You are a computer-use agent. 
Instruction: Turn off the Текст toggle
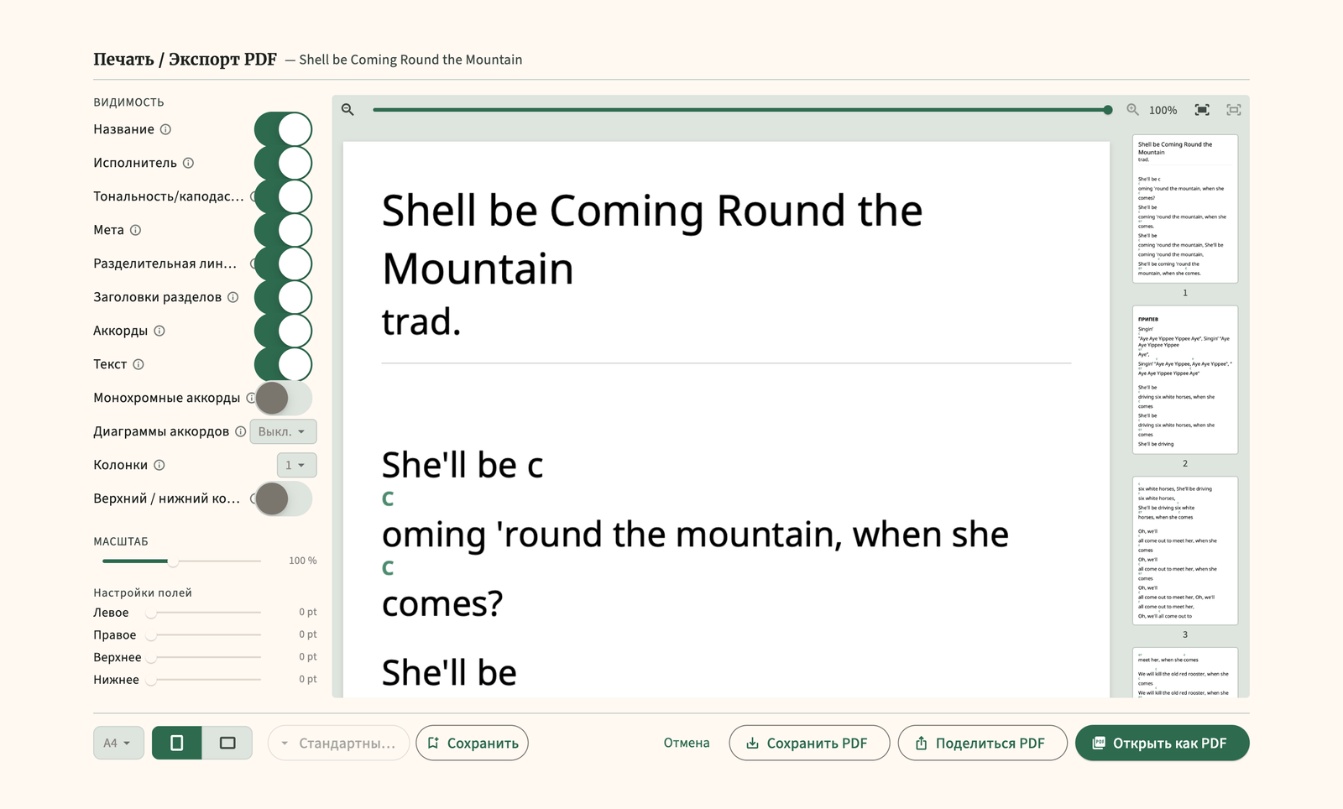click(x=284, y=364)
